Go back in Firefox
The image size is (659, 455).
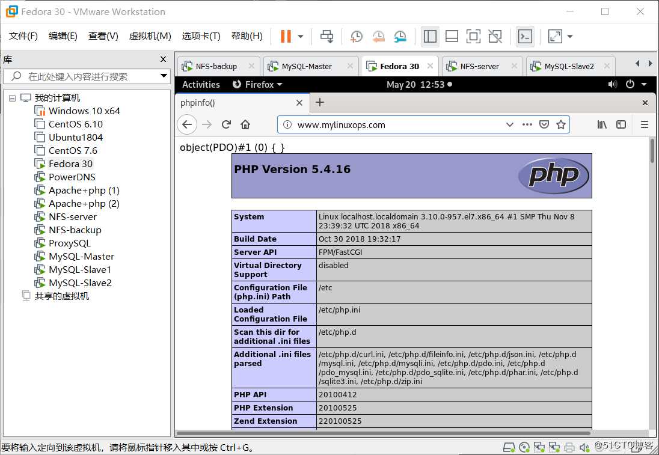click(x=187, y=124)
